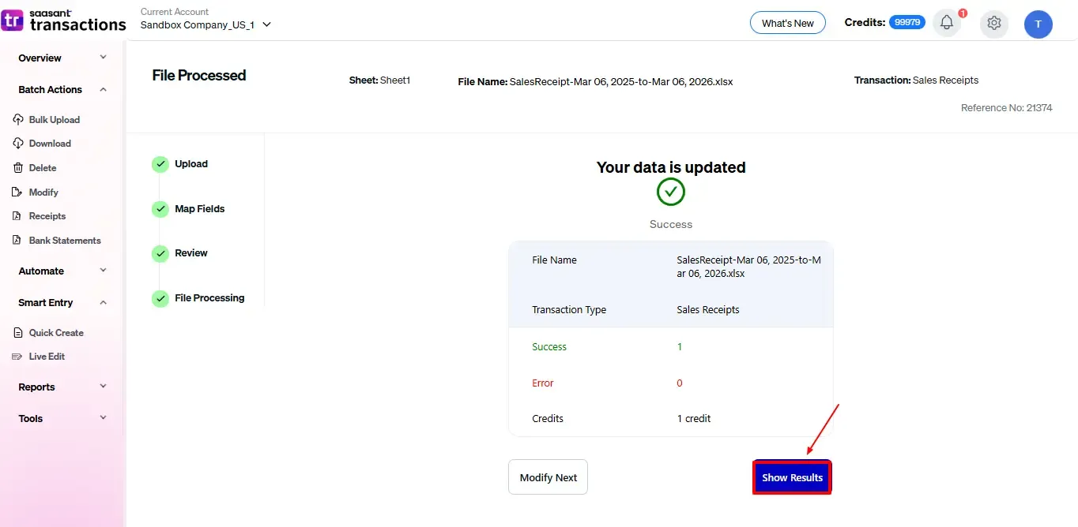Click the Download icon in sidebar
The image size is (1078, 527).
pos(18,144)
